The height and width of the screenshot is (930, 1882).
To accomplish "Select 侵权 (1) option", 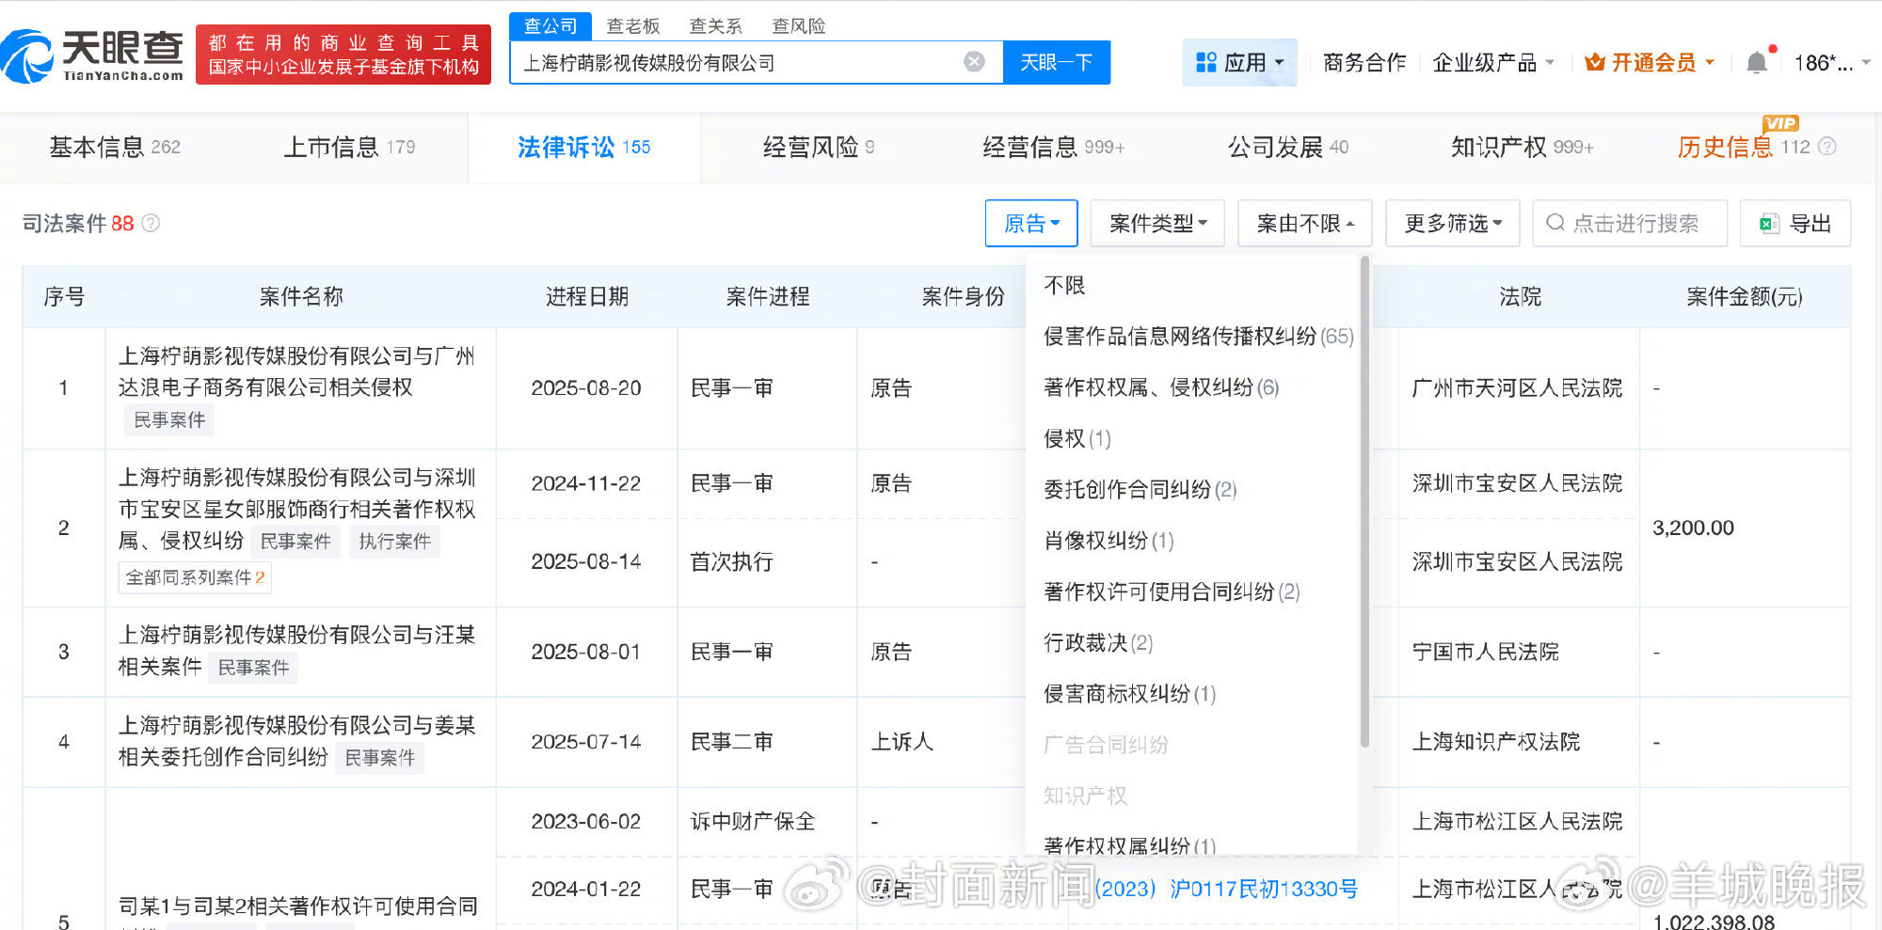I will coord(1077,438).
